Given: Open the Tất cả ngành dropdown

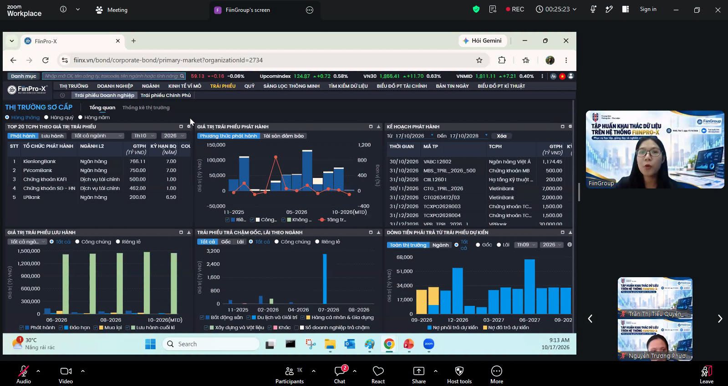Looking at the screenshot, I should (x=98, y=136).
